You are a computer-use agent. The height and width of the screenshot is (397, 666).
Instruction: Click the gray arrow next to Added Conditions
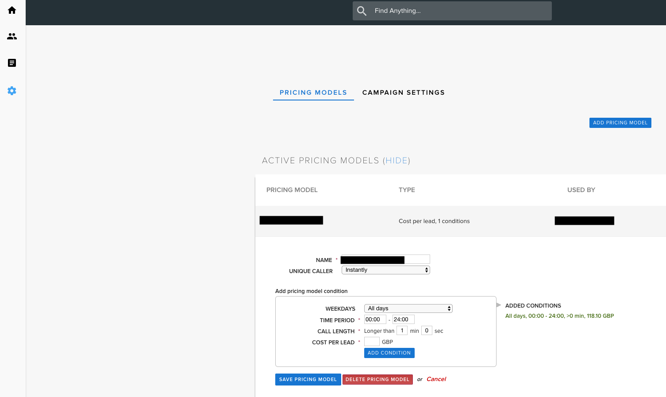coord(498,304)
